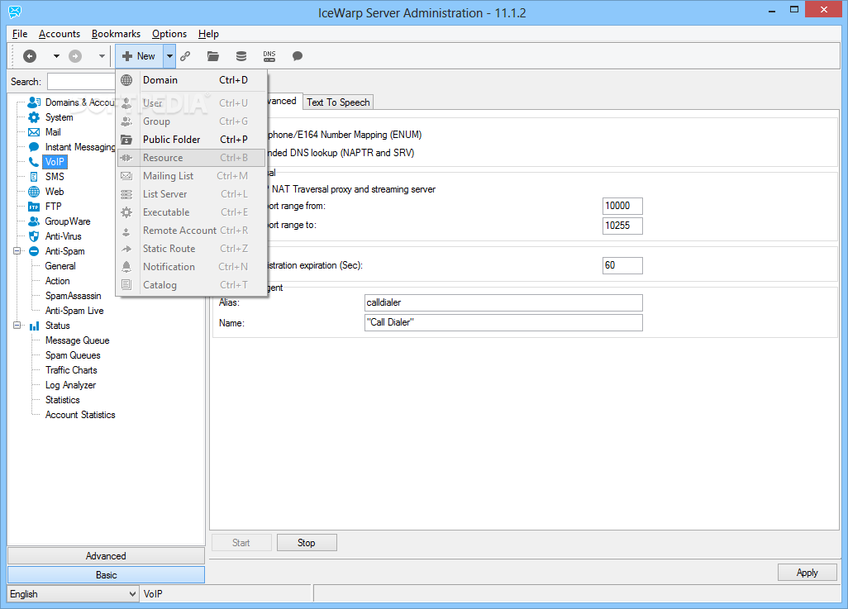This screenshot has height=609, width=848.
Task: Open the Help menu
Action: 208,34
